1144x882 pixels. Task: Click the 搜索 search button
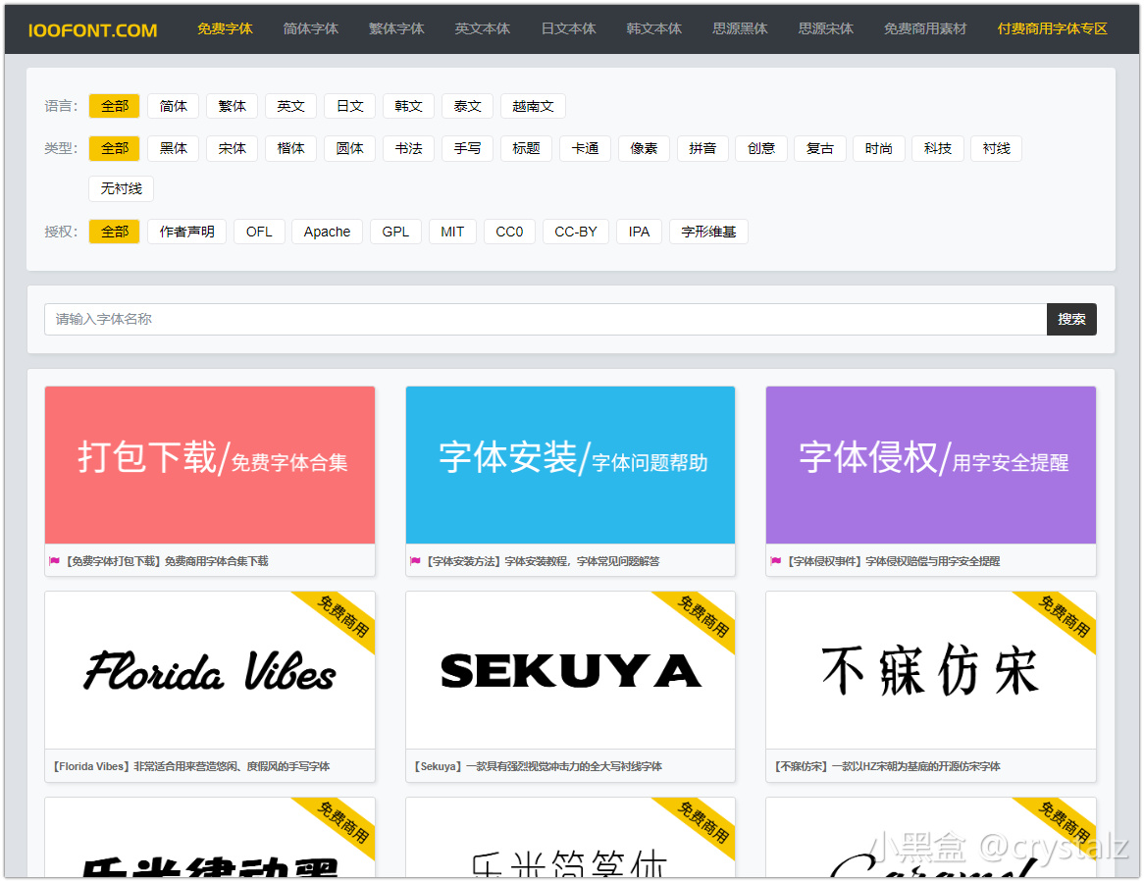[1071, 319]
